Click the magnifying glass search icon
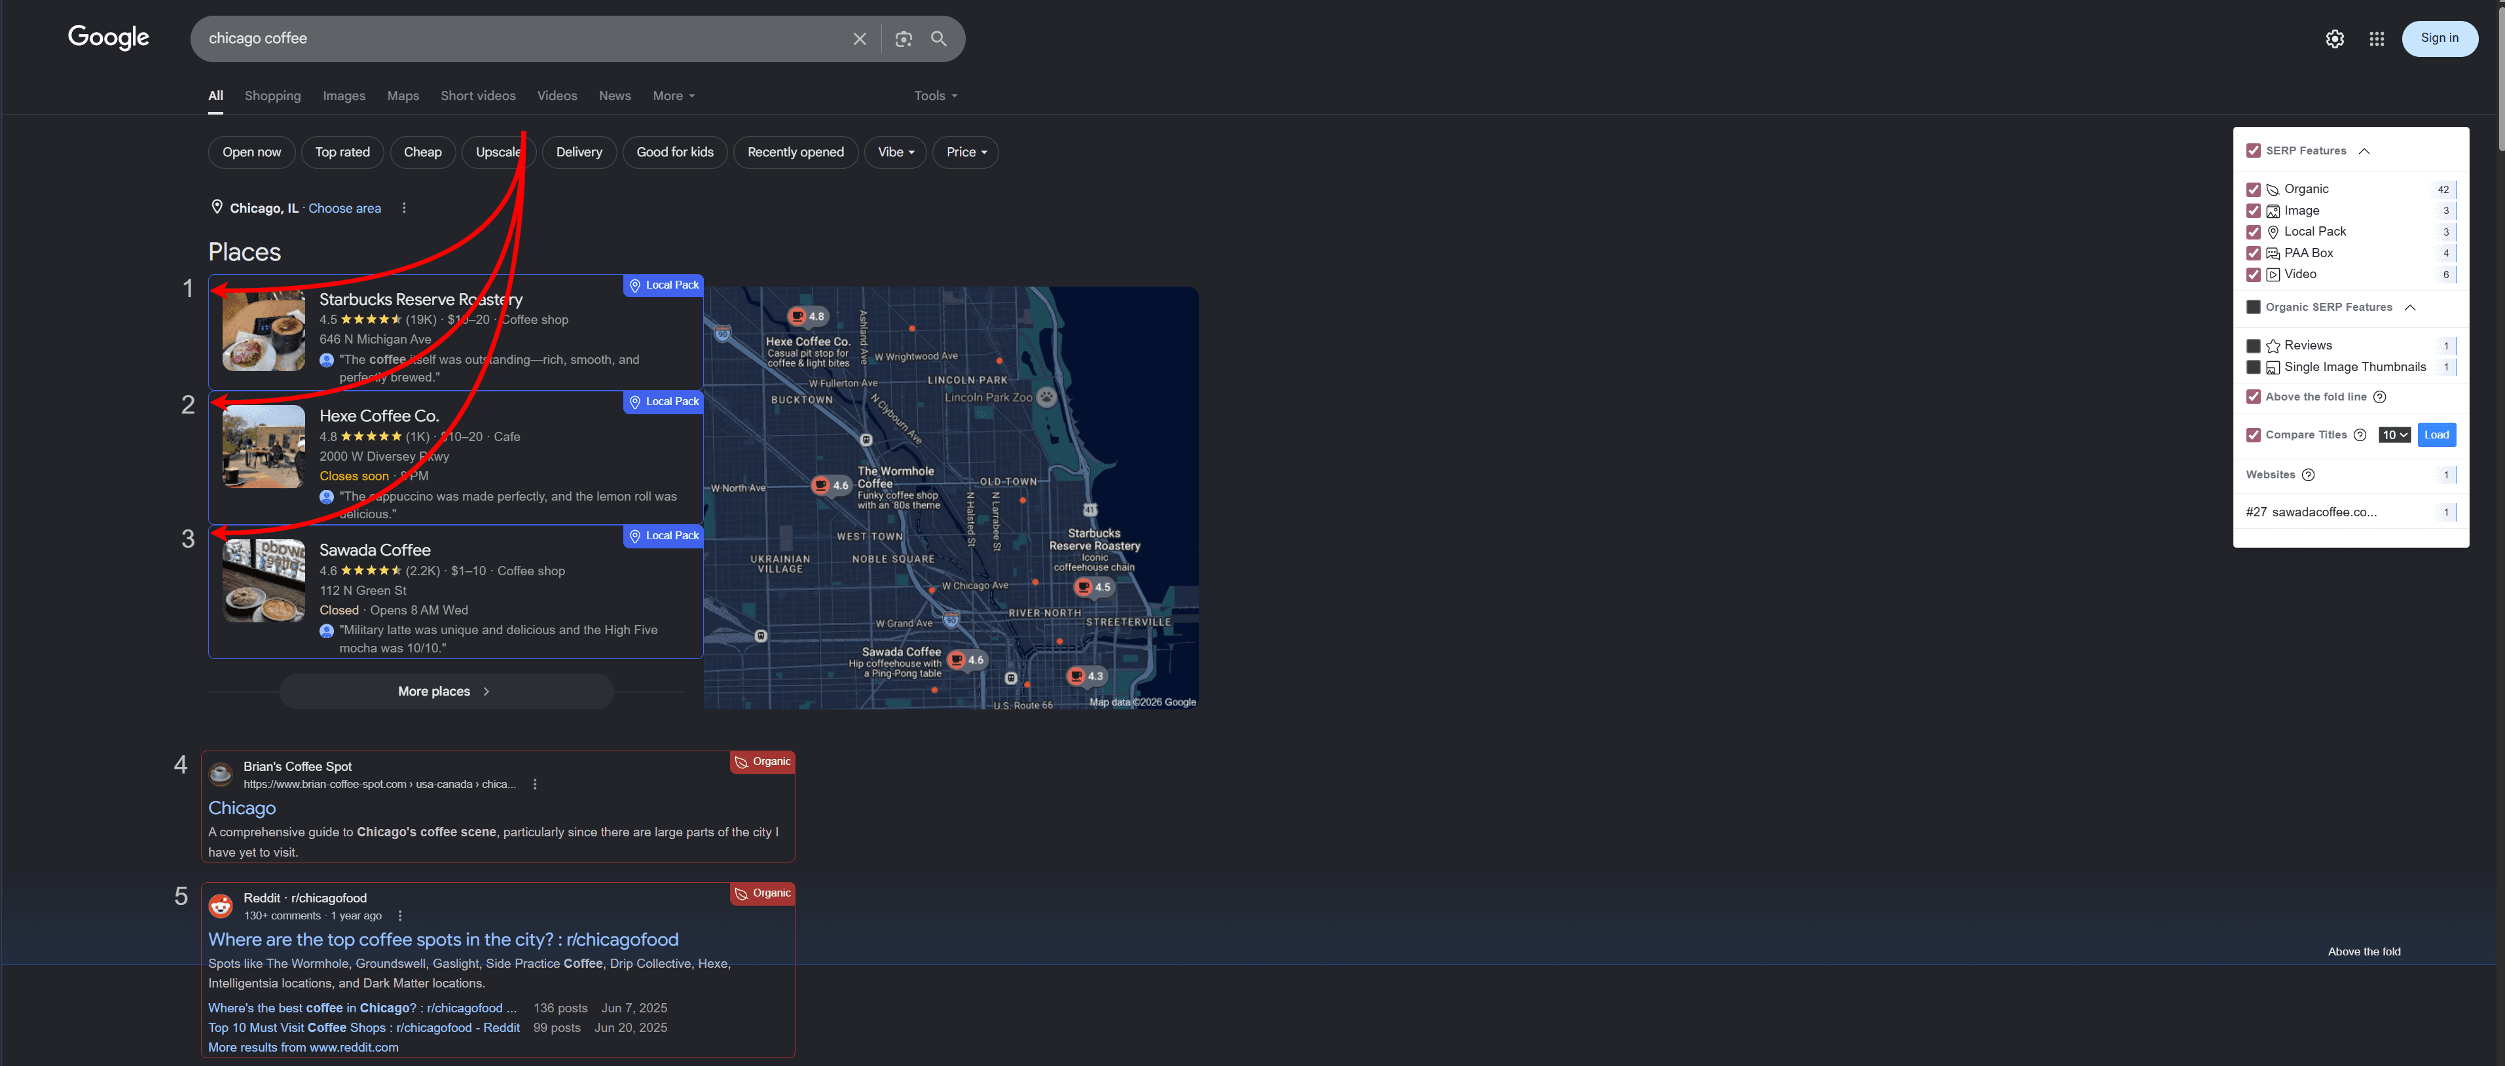The height and width of the screenshot is (1066, 2505). tap(938, 39)
